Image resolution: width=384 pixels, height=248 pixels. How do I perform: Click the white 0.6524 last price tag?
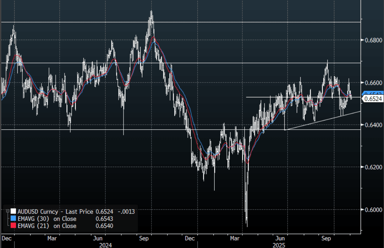tap(373, 99)
